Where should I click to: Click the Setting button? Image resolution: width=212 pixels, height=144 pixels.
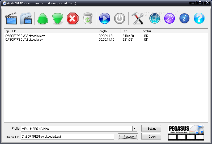(x=151, y=128)
